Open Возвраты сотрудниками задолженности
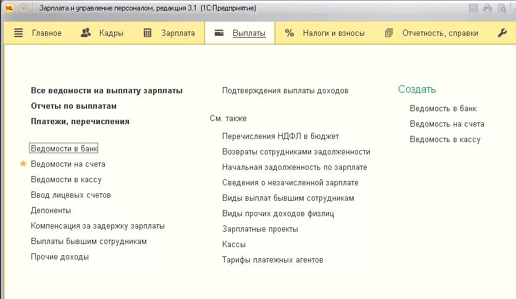The width and height of the screenshot is (516, 299). pos(296,152)
